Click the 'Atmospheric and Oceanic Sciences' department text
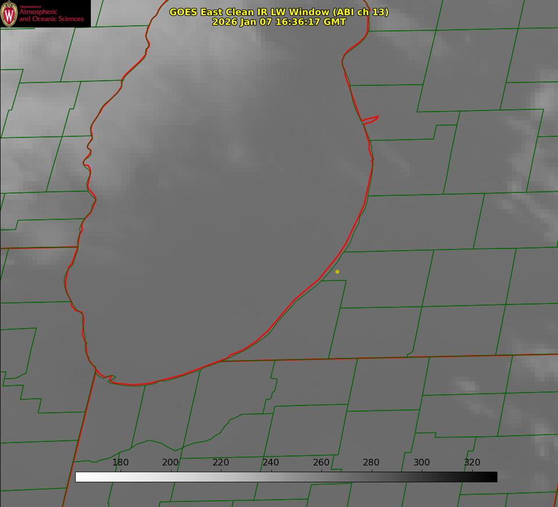 pyautogui.click(x=52, y=15)
